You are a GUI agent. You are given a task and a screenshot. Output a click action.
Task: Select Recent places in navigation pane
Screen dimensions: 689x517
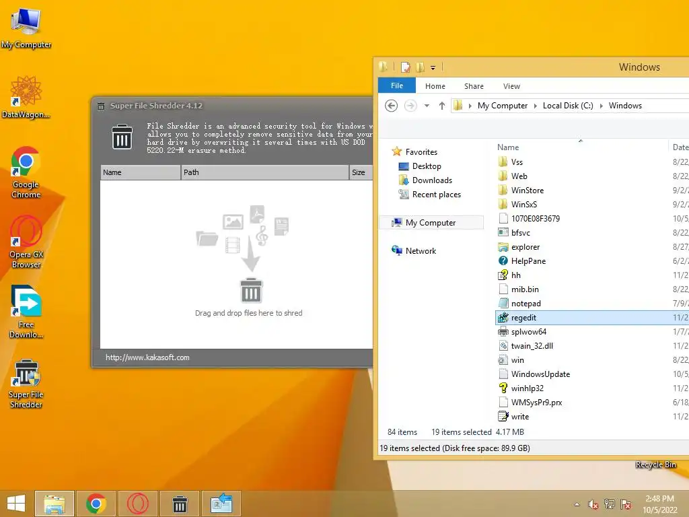430,195
